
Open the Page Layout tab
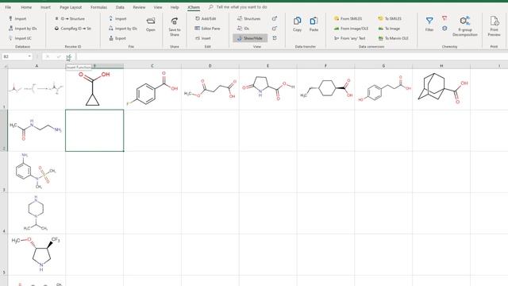pyautogui.click(x=71, y=7)
